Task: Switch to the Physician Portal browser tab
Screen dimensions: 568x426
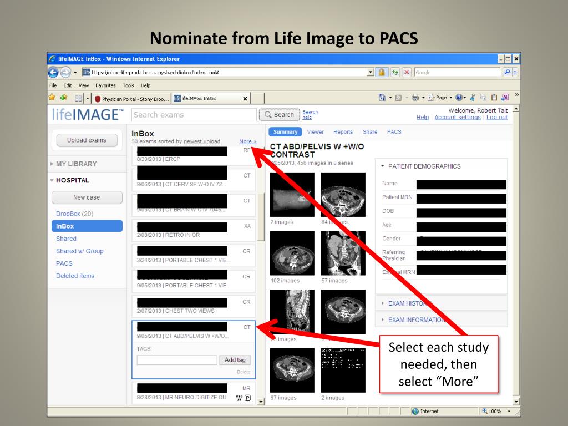Action: click(131, 99)
